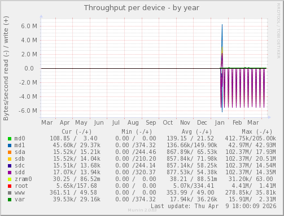Click the 'Cur (-/+)' column header

(77, 132)
